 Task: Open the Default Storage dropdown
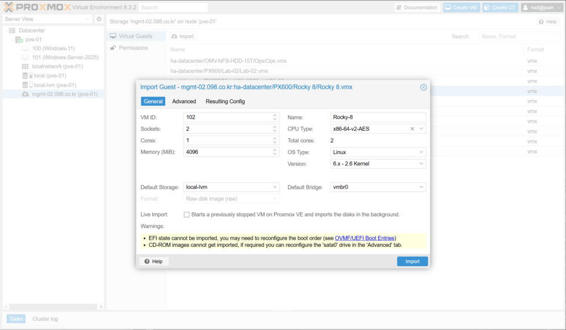coord(275,188)
